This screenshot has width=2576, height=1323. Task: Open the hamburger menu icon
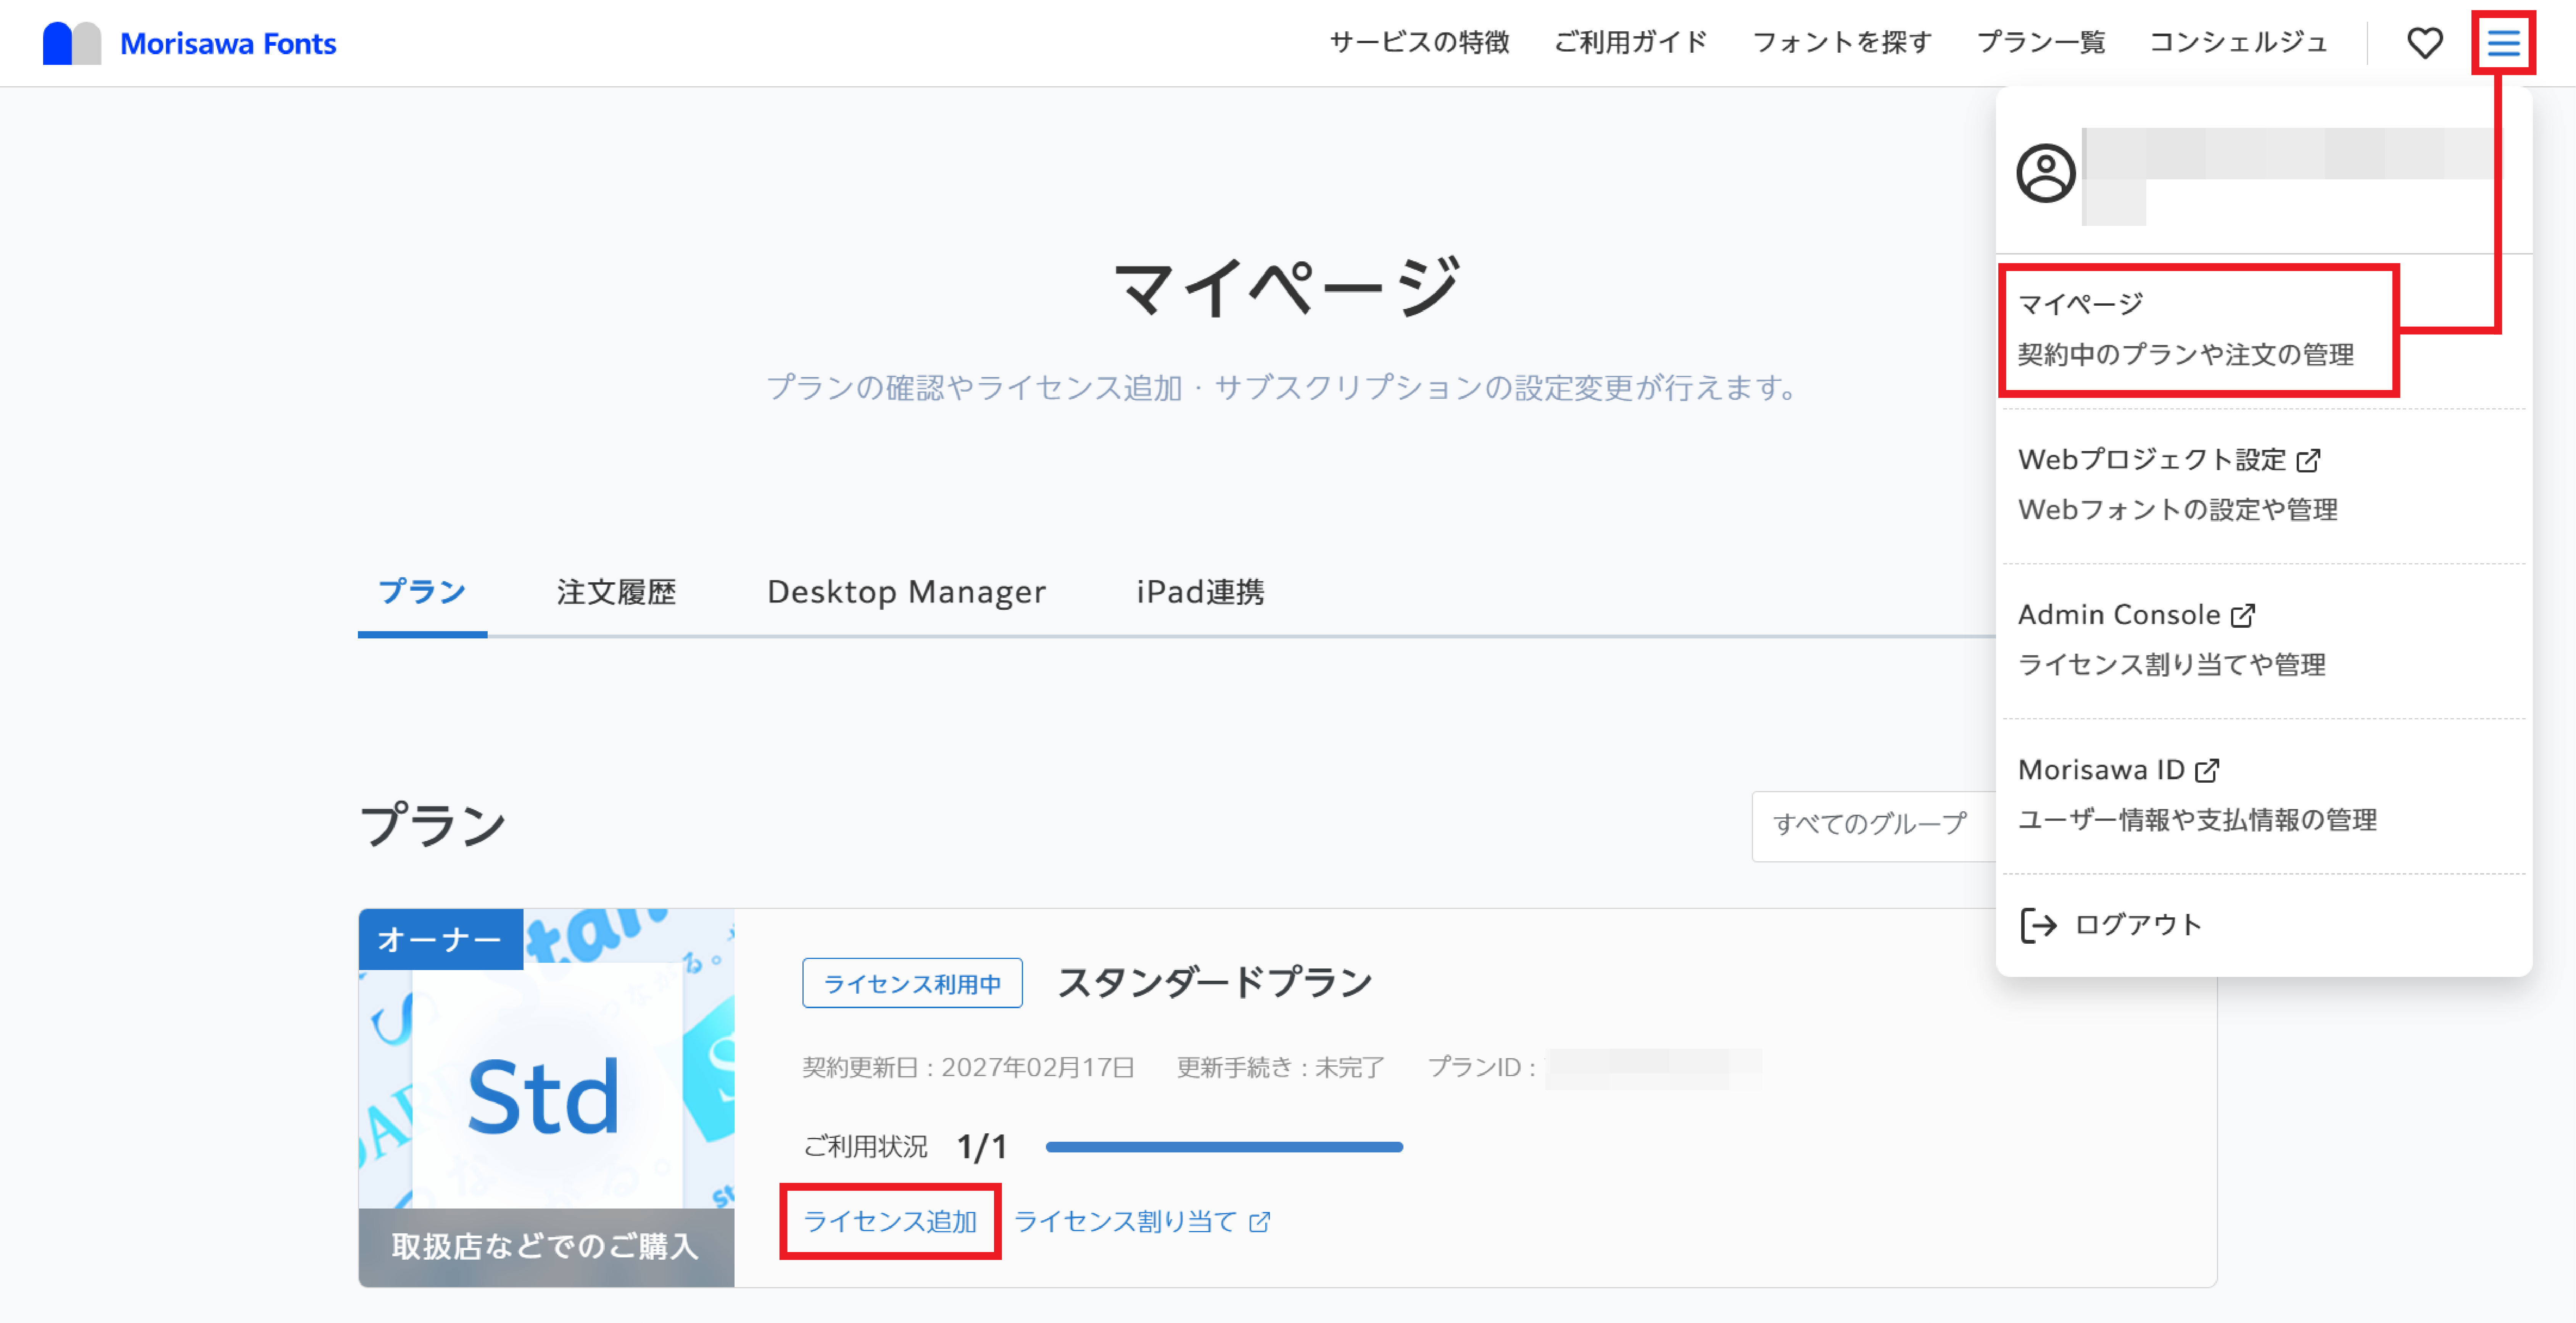point(2503,43)
